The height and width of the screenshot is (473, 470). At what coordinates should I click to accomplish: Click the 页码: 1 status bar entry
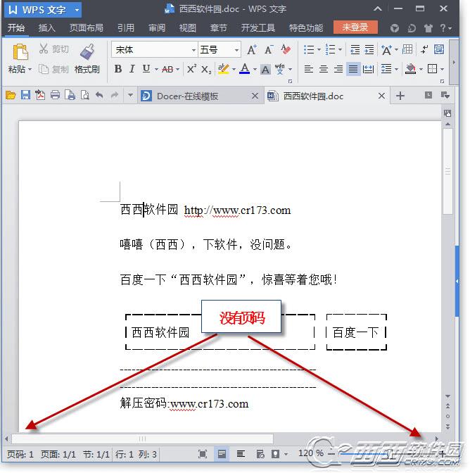pos(20,454)
